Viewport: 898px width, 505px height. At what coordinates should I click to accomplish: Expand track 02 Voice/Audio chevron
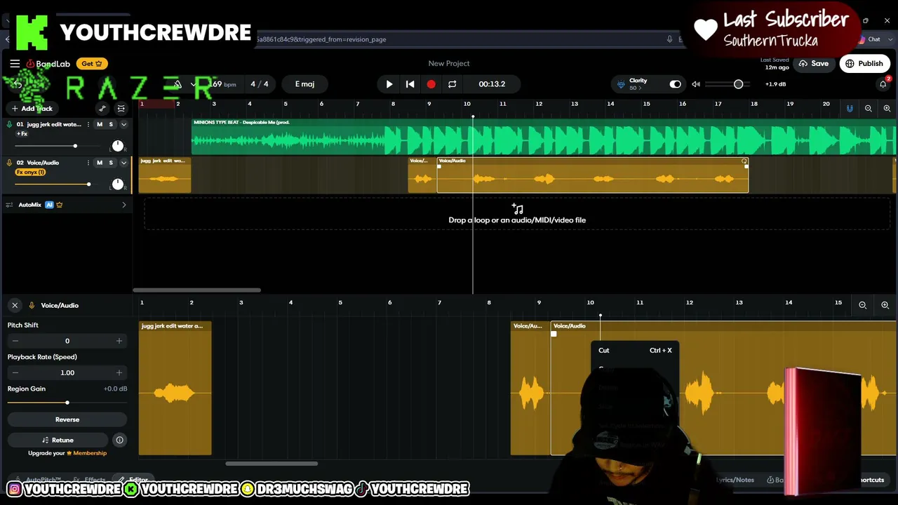click(x=124, y=163)
